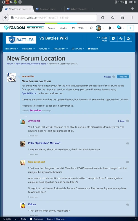Click the browser address bar
Viewport: 138px width, 221px height.
click(52, 18)
